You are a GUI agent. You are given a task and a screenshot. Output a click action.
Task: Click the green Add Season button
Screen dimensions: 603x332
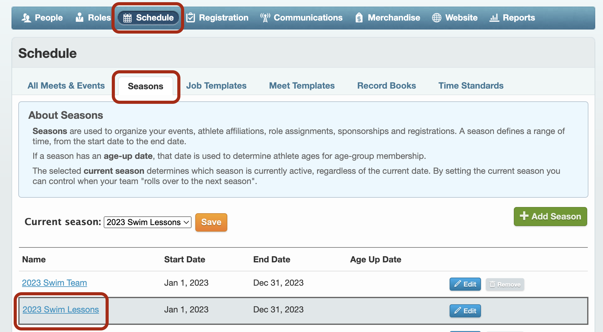550,217
